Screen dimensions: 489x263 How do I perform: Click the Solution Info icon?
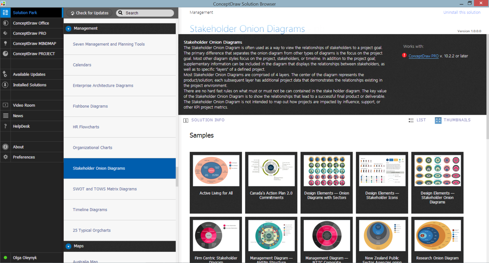point(186,120)
